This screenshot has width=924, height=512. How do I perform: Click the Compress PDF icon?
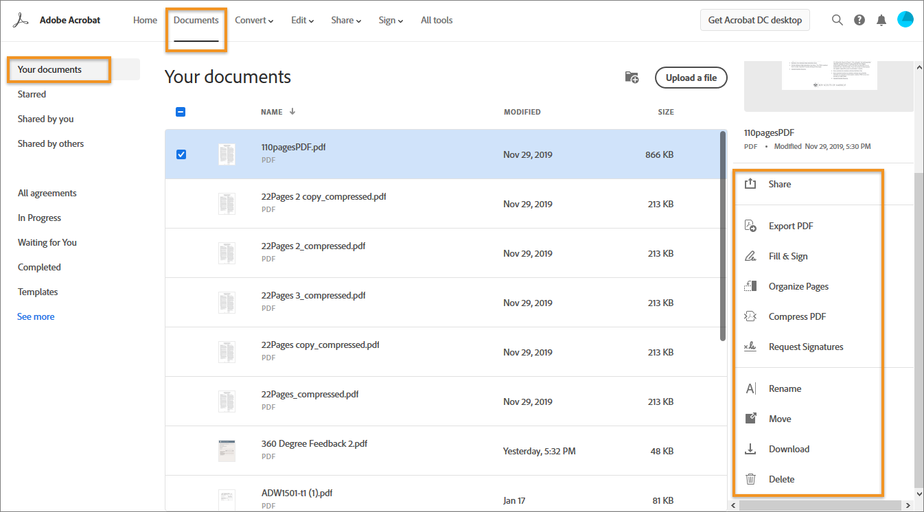coord(750,316)
